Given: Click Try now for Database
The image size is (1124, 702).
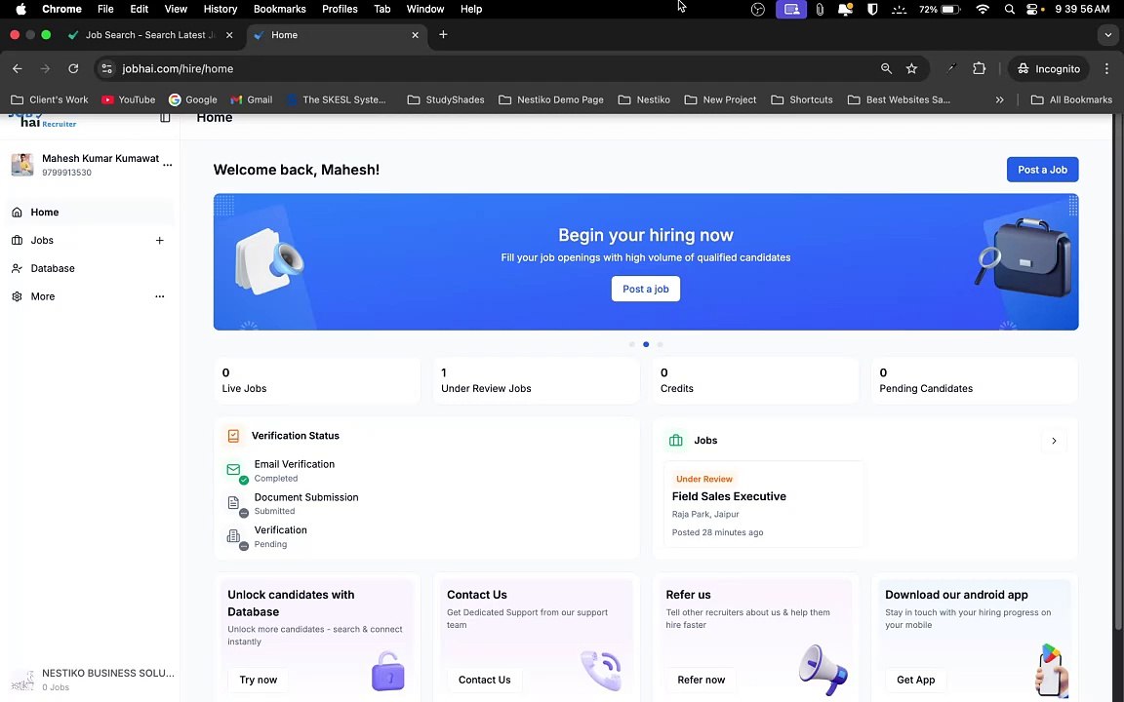Looking at the screenshot, I should click(x=258, y=680).
